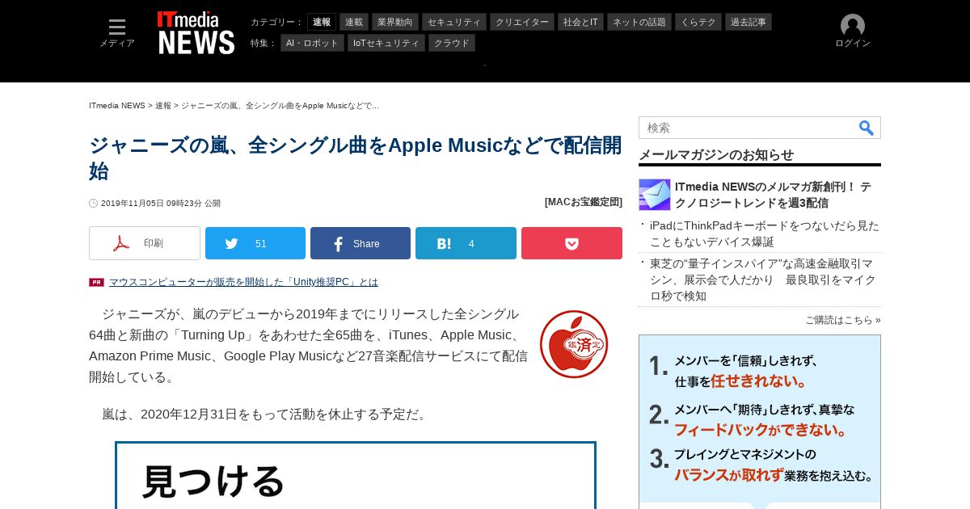Focus the 検索 search input field
The width and height of the screenshot is (970, 509).
748,128
